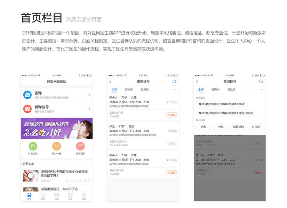
Task: Collapse filter panel in right screen
Action: pos(262,89)
